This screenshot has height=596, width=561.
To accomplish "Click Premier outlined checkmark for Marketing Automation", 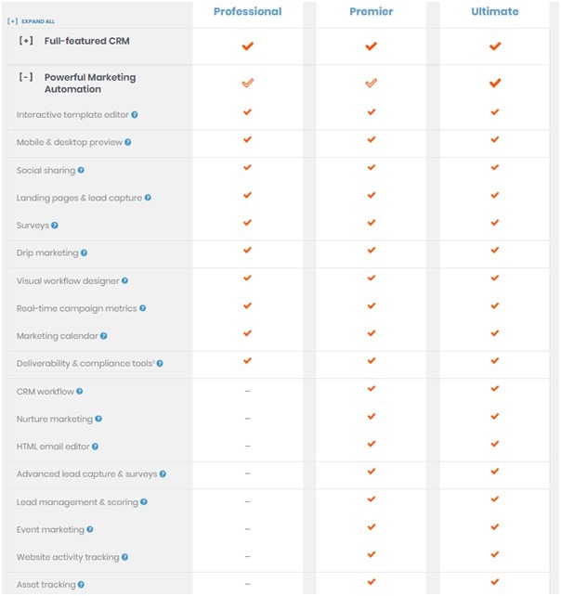I will 372,83.
